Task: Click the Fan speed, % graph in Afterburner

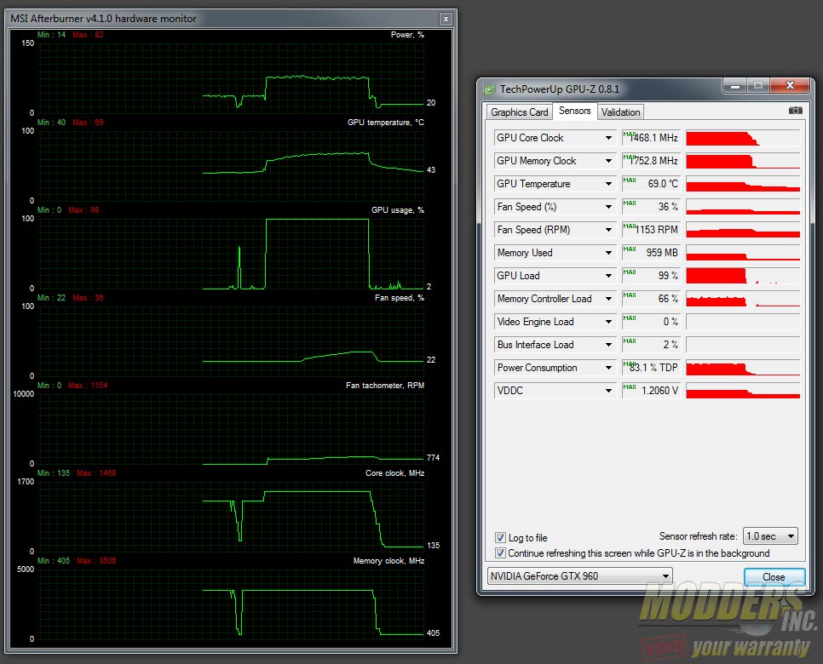Action: click(231, 341)
